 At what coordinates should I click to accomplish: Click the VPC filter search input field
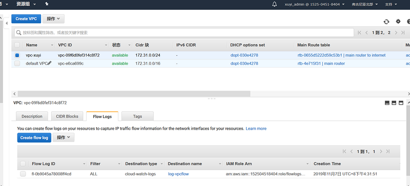pos(184,32)
